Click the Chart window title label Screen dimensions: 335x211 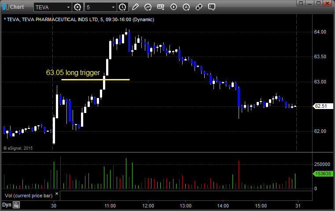pos(17,7)
